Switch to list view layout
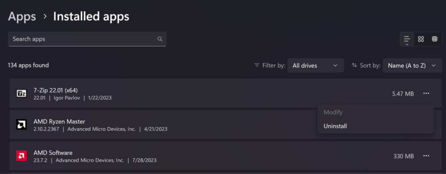This screenshot has width=446, height=174. [x=407, y=39]
